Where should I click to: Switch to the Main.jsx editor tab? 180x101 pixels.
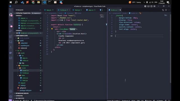(77, 10)
